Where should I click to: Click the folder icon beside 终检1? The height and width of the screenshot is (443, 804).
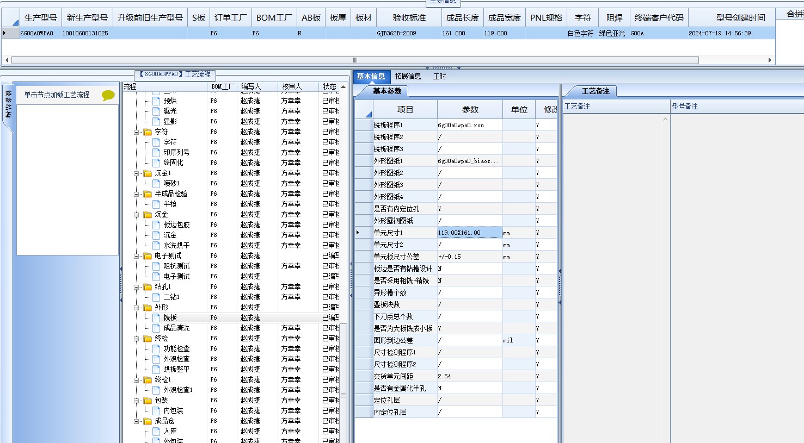pyautogui.click(x=148, y=380)
